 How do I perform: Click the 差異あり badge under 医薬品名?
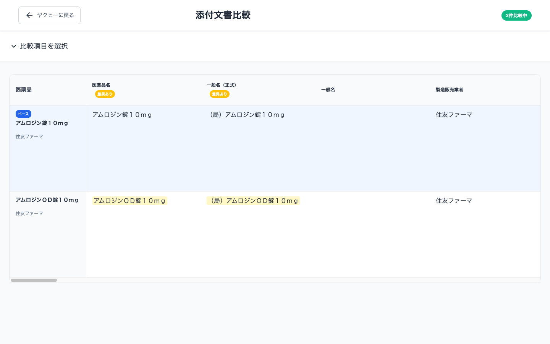coord(105,94)
